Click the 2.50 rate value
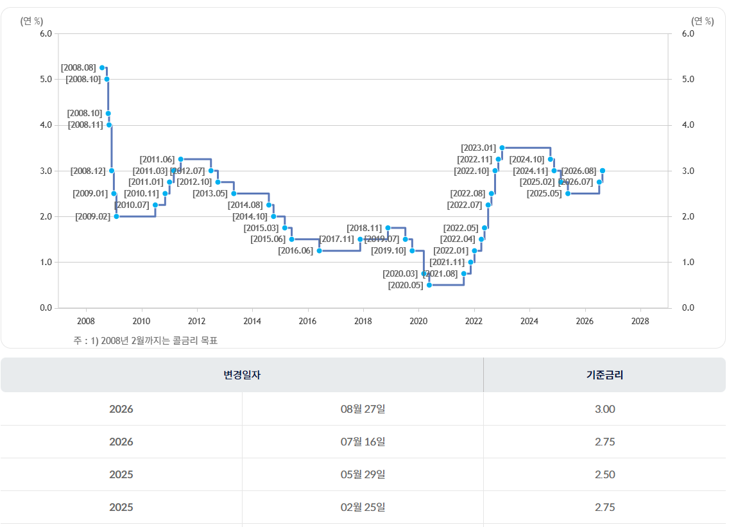The height and width of the screenshot is (527, 729). point(605,474)
